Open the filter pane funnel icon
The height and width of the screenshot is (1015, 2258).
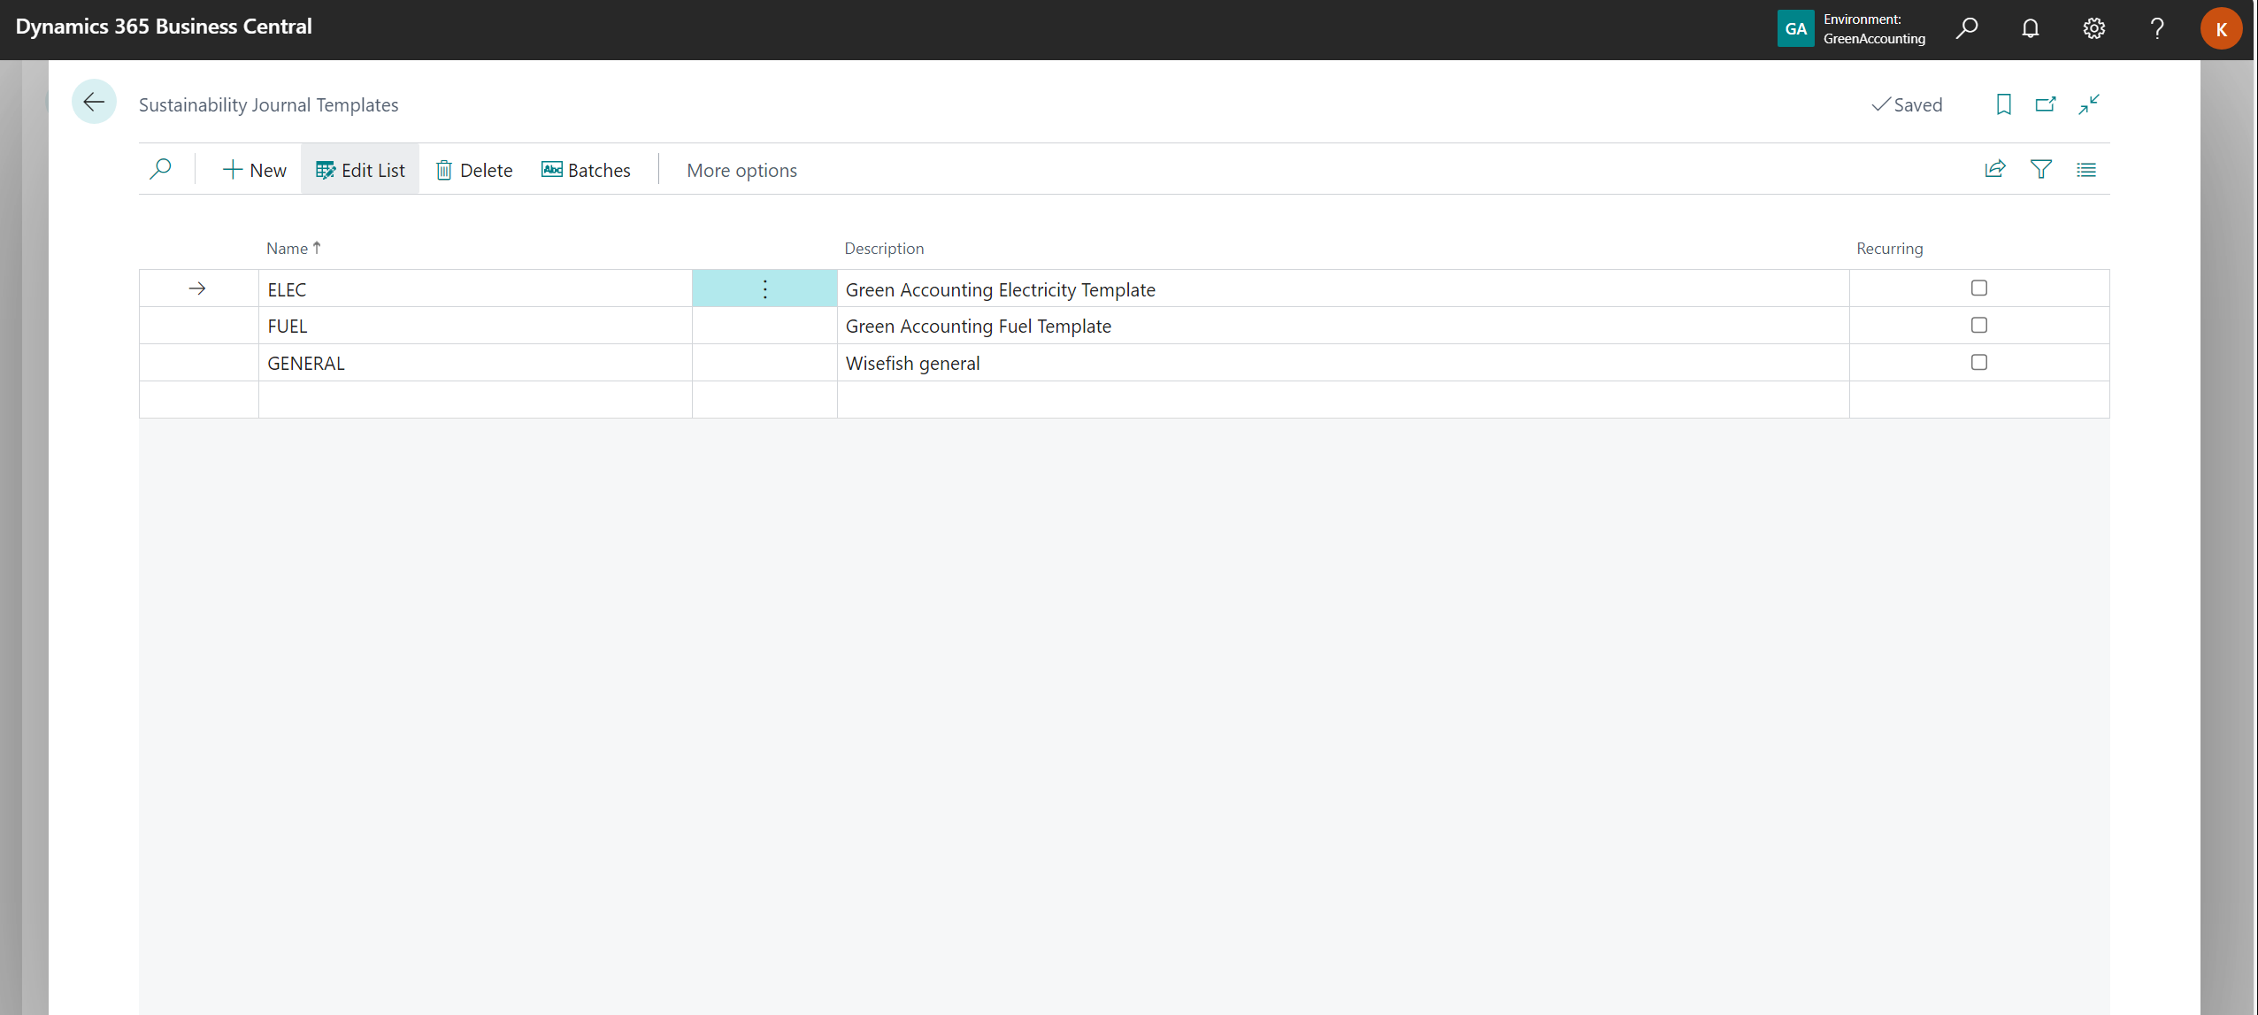[x=2040, y=169]
